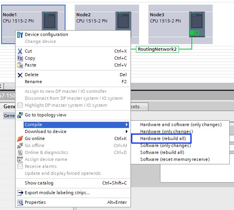Click the RoutingNetwork2 network label
234x210 pixels.
click(x=157, y=49)
